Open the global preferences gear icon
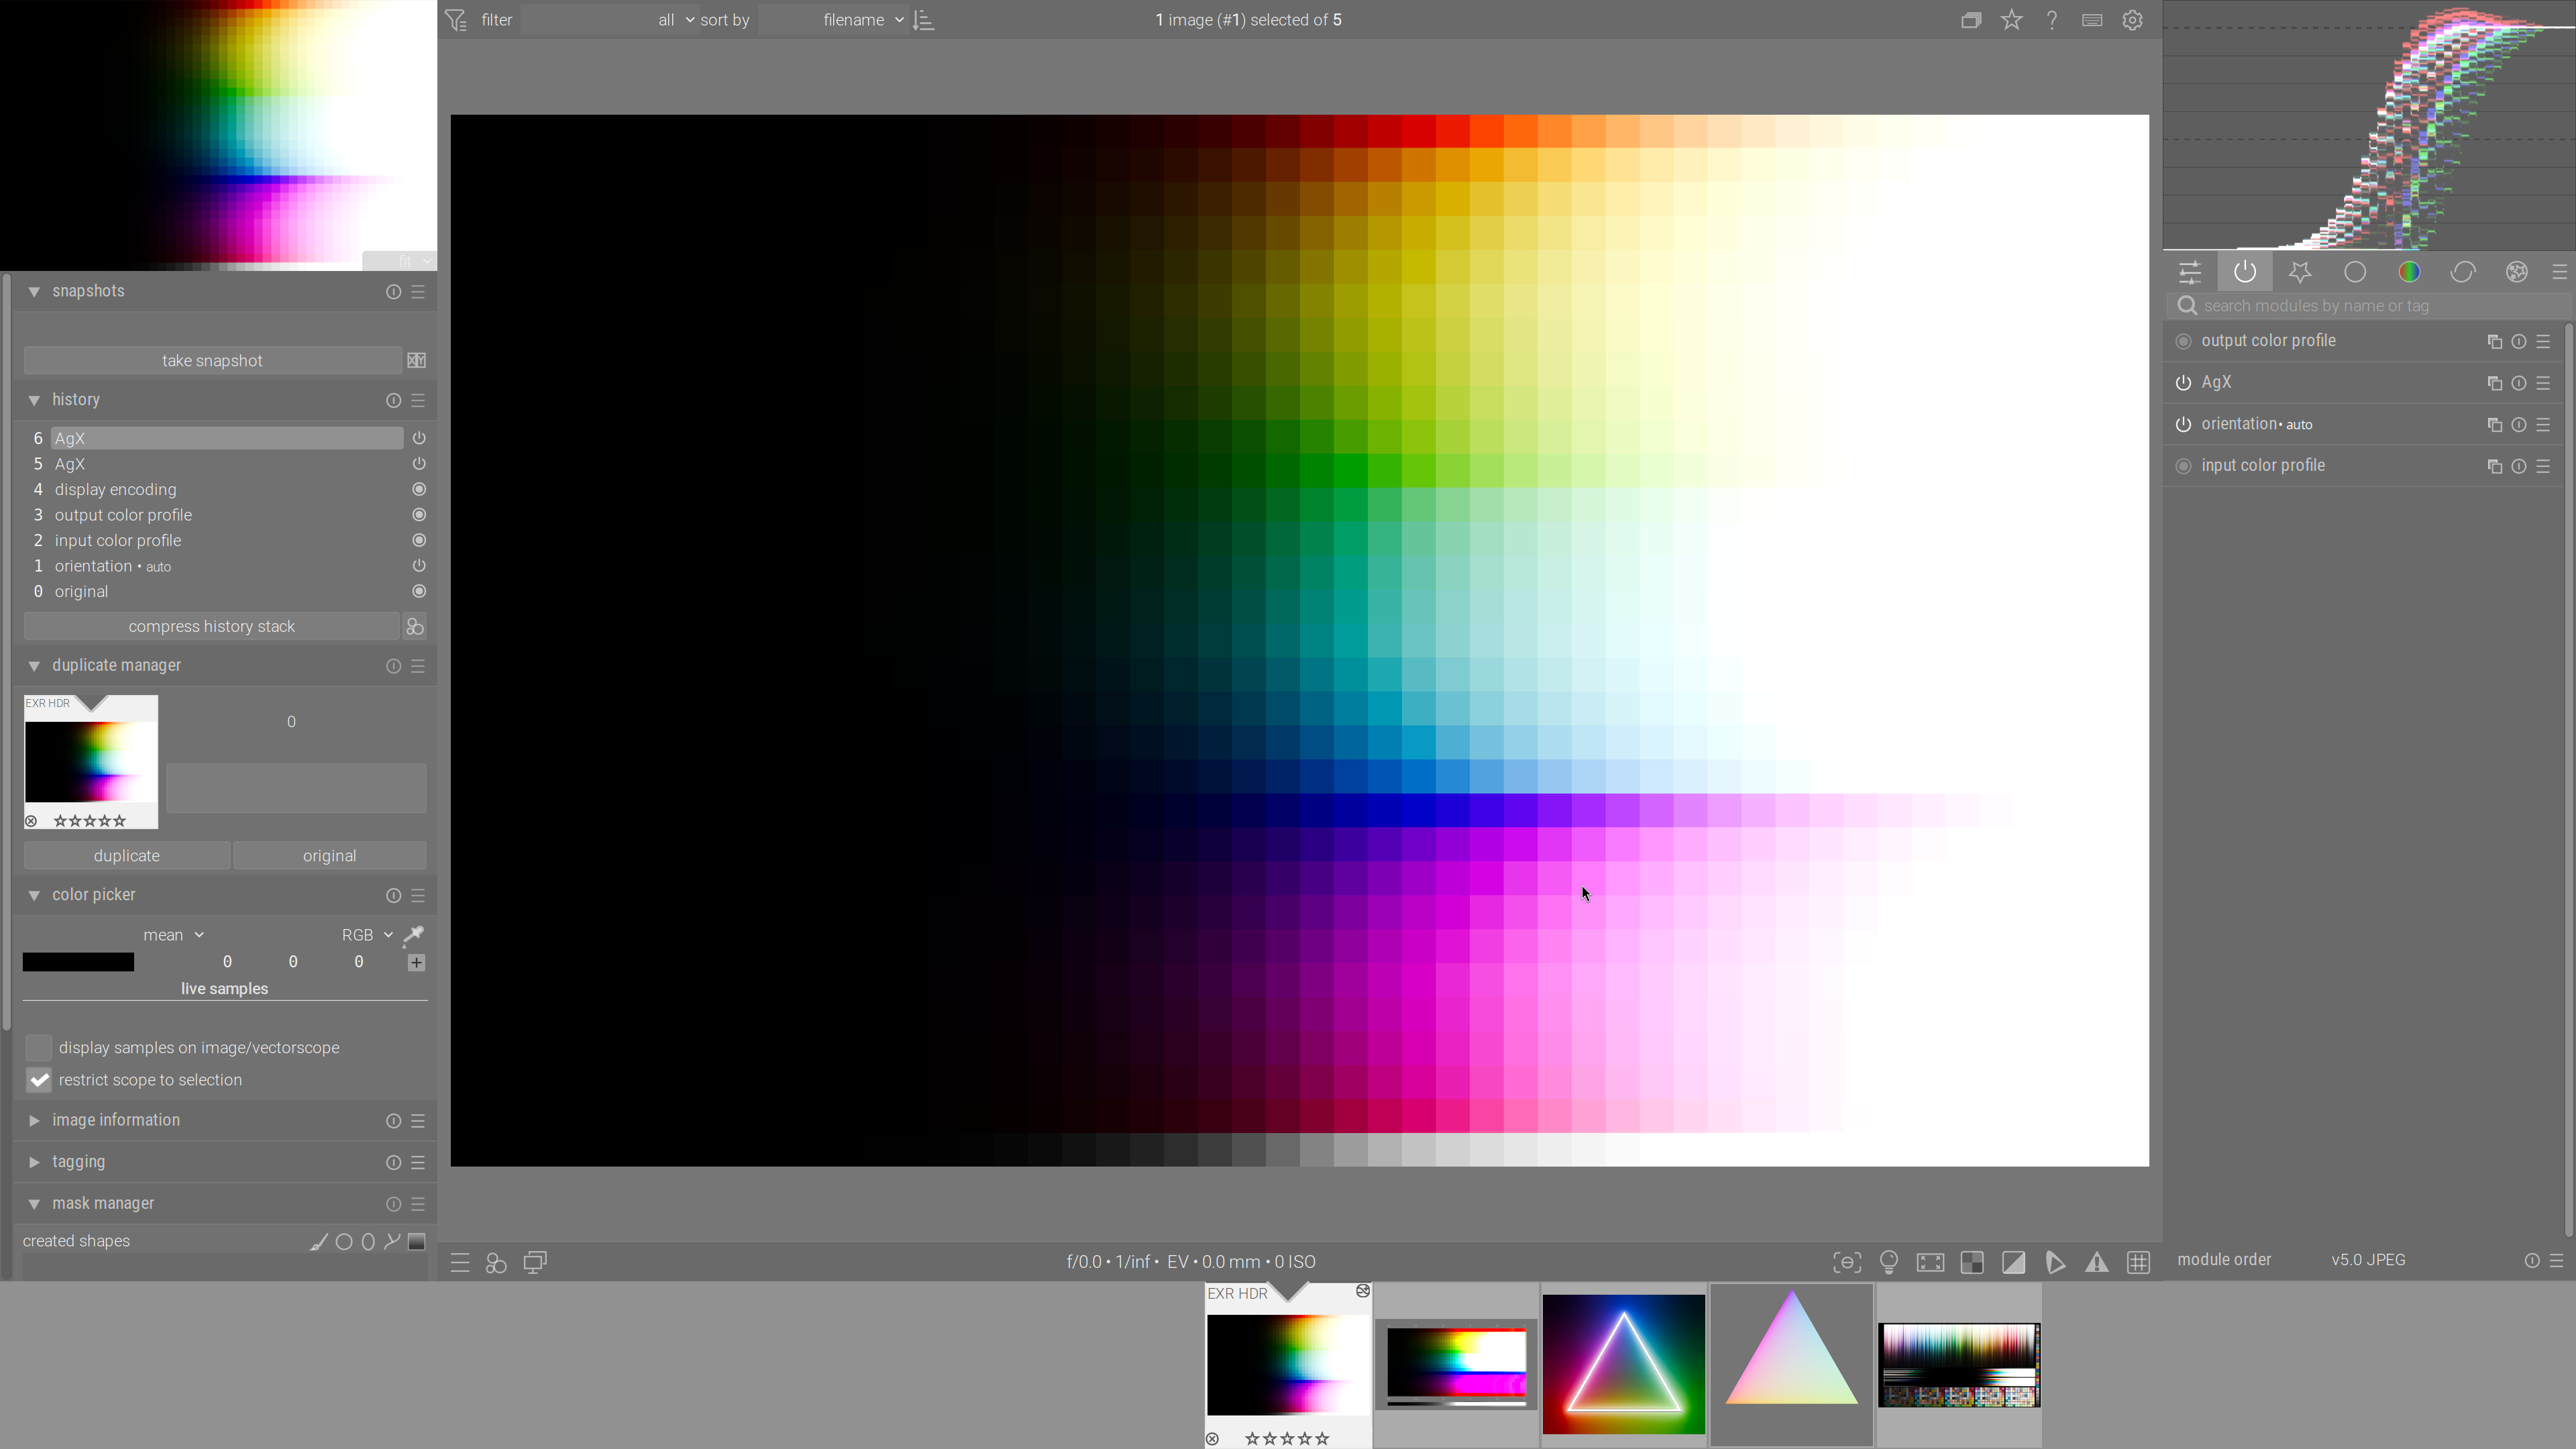Image resolution: width=2576 pixels, height=1449 pixels. 2132,20
